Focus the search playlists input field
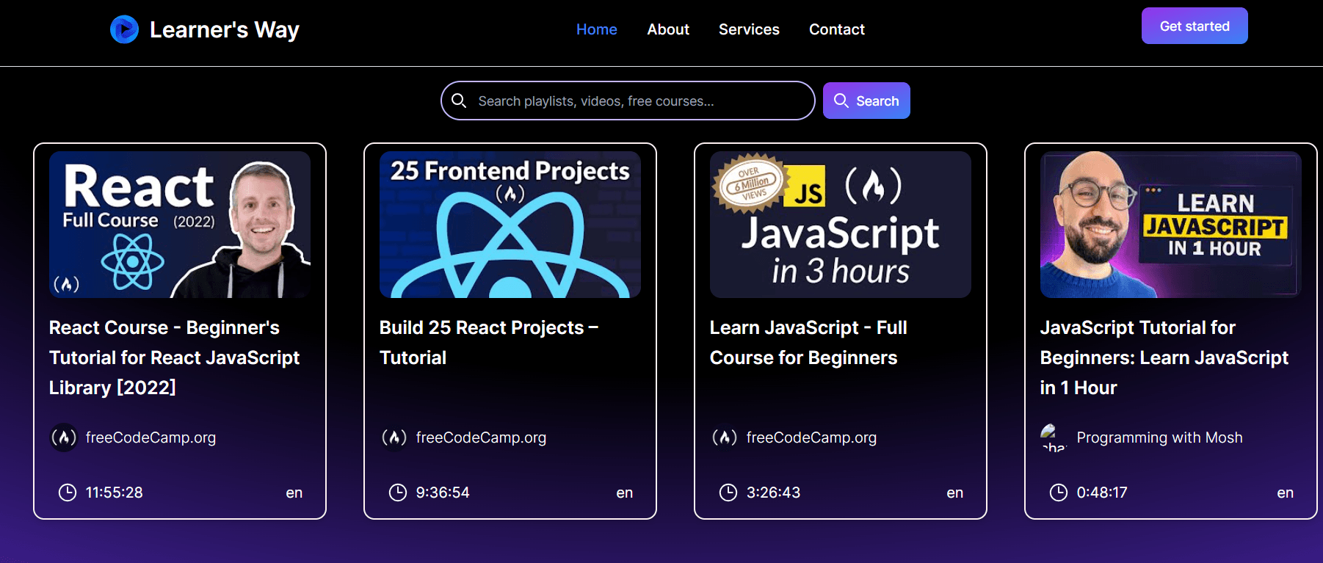This screenshot has height=563, width=1323. point(639,101)
